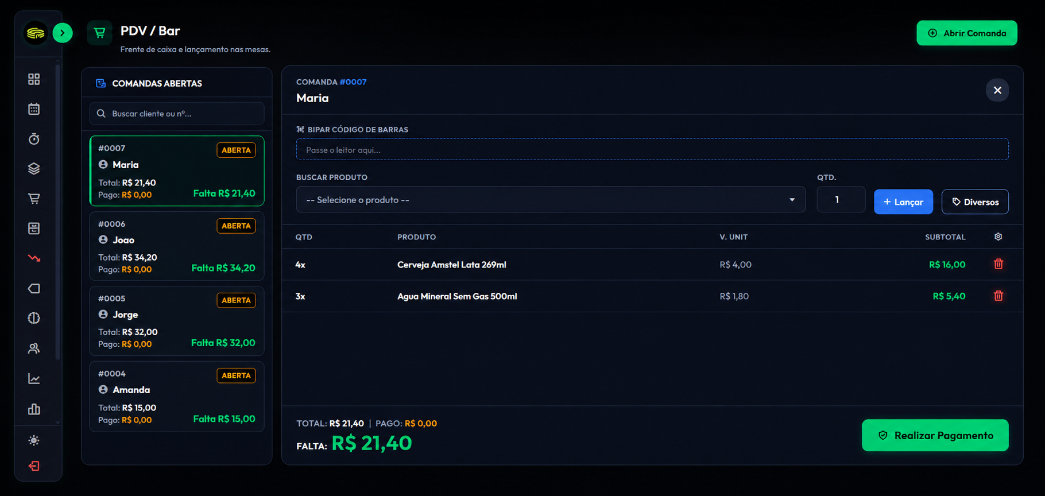Open the red downward trend icon
This screenshot has height=496, width=1045.
pyautogui.click(x=34, y=258)
